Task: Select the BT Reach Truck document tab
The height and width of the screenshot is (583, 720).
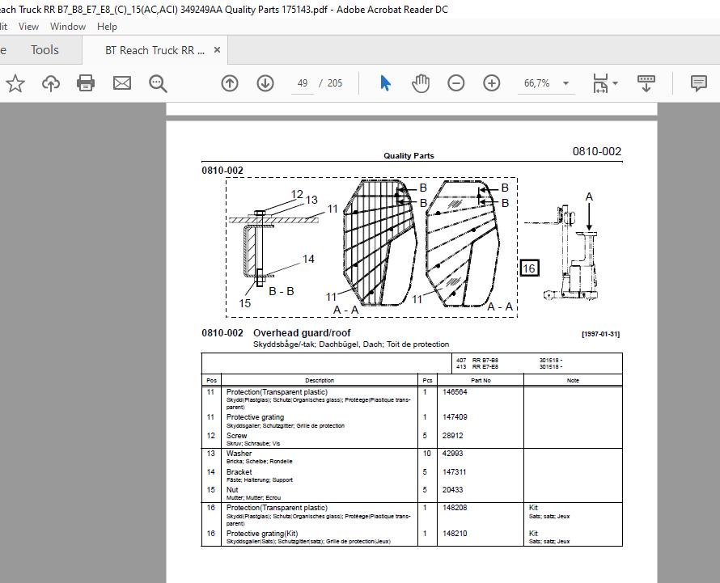Action: click(155, 49)
